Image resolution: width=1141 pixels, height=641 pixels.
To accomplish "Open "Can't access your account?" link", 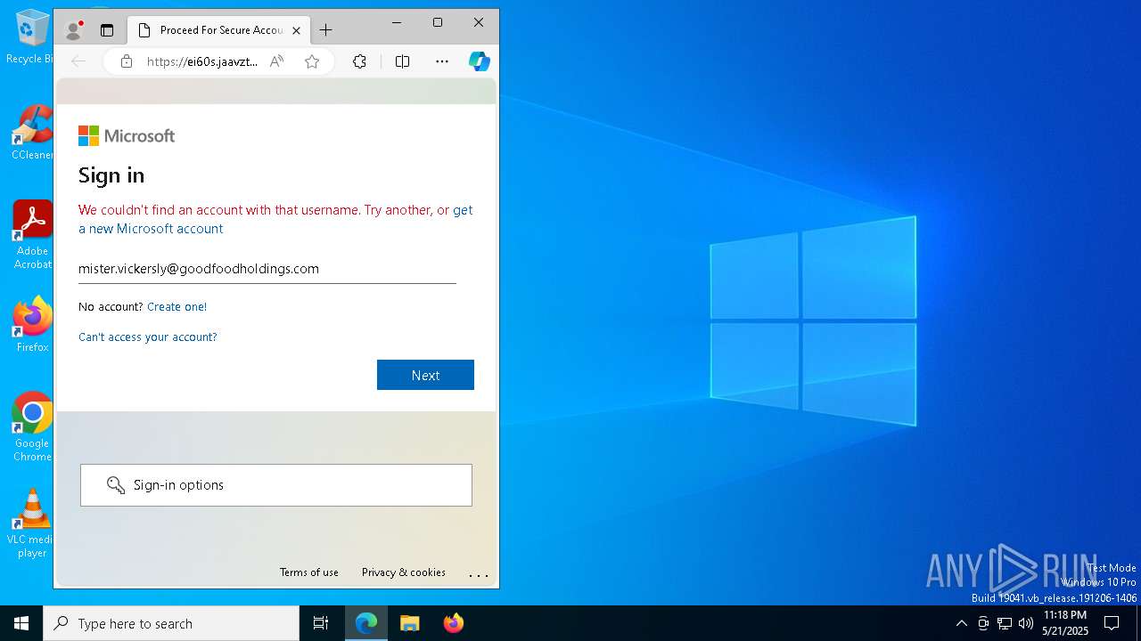I will (x=148, y=337).
